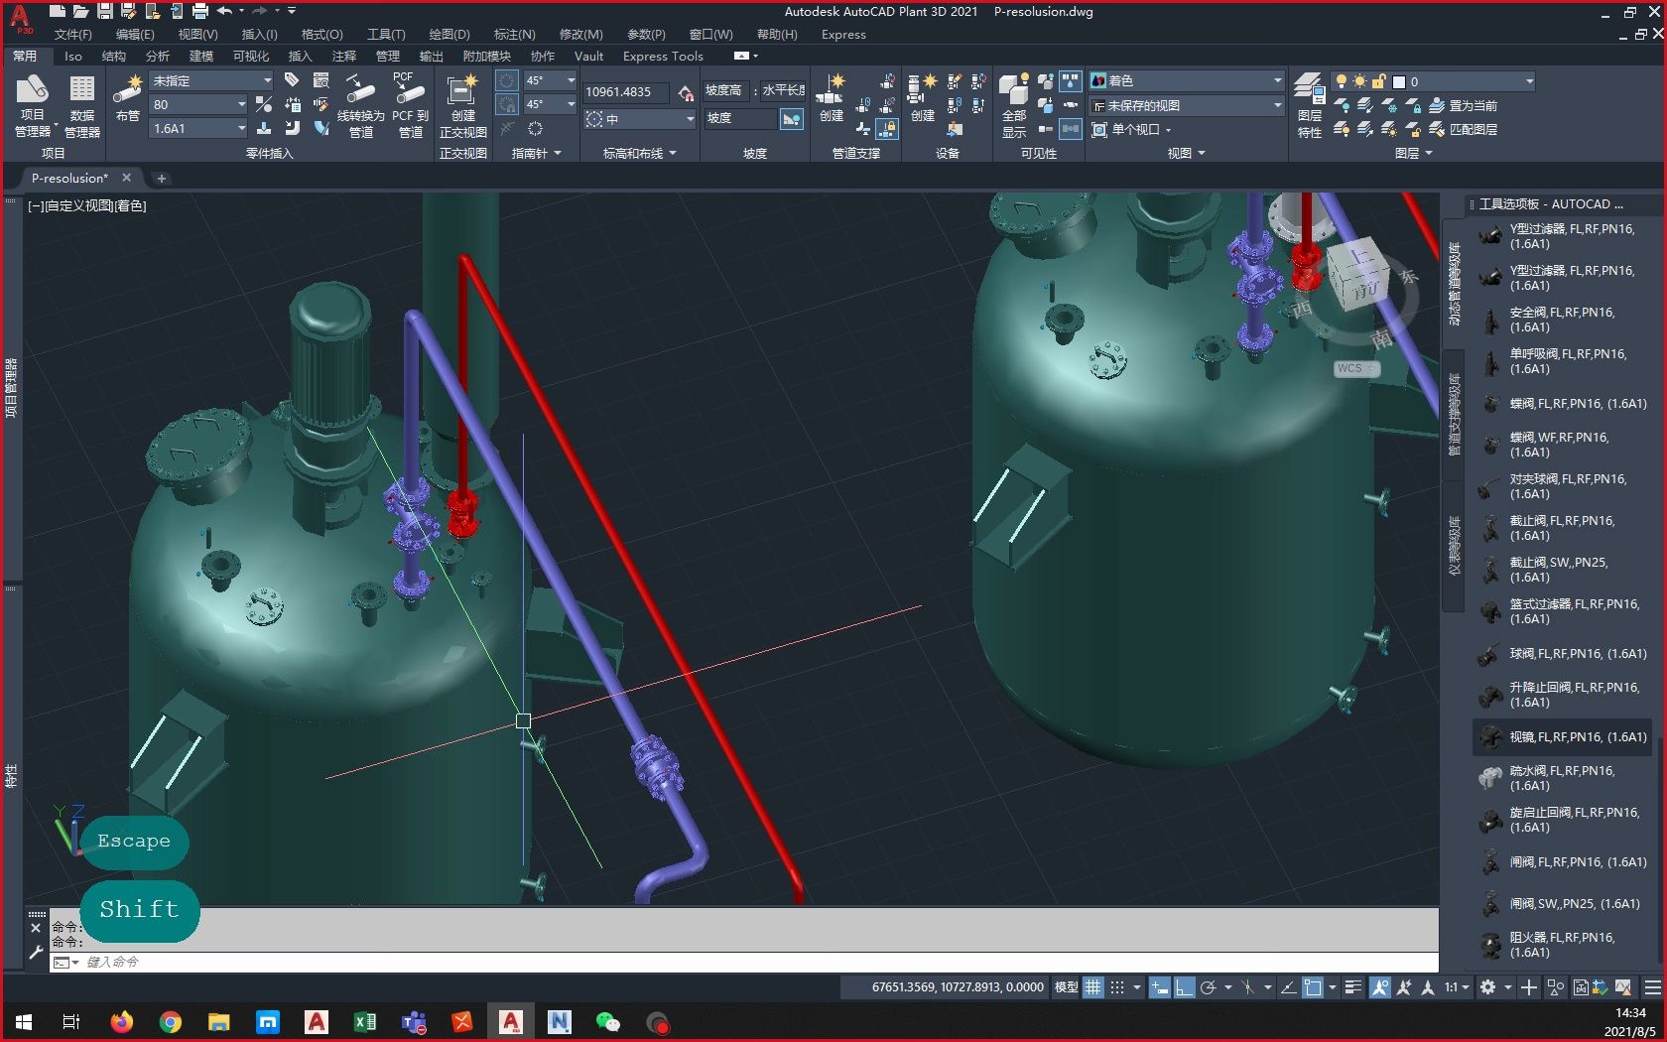
Task: Click the workspace switching gear icon
Action: (x=1487, y=987)
